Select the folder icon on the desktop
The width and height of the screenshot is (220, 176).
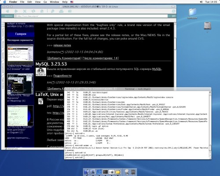[x=192, y=12]
